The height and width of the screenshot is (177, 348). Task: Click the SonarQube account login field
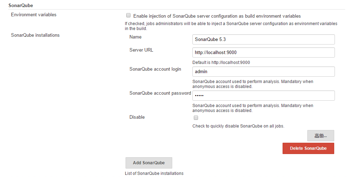pyautogui.click(x=263, y=72)
